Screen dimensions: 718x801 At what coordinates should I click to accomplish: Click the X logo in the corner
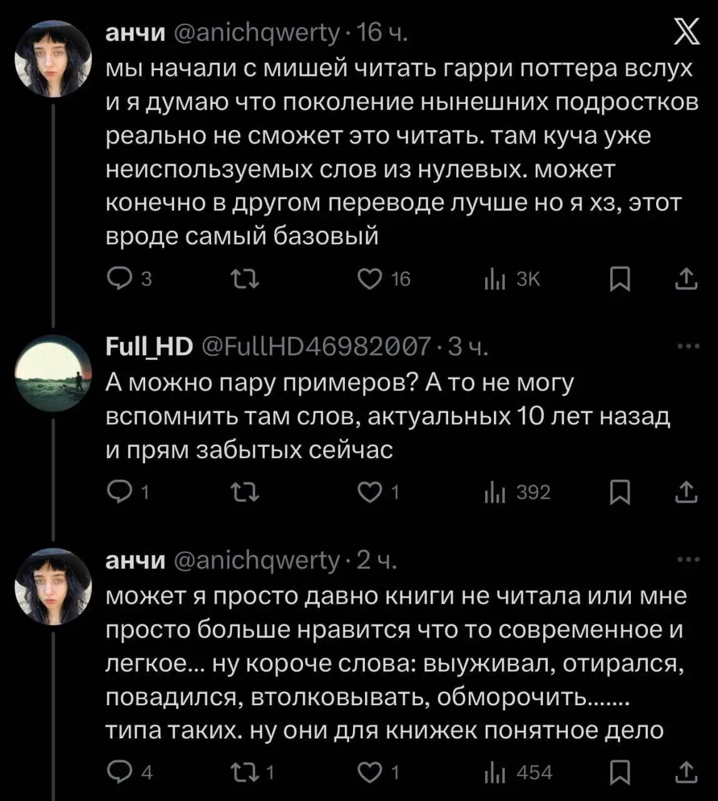coord(686,33)
